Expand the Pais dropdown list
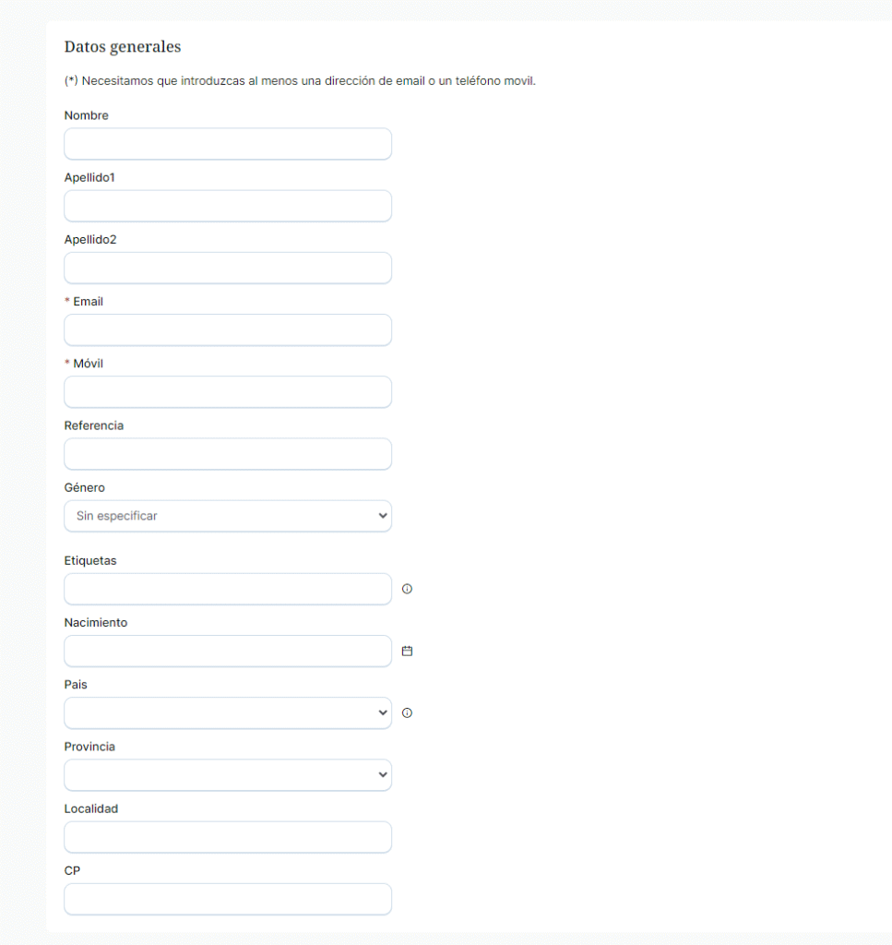892x945 pixels. click(x=228, y=712)
